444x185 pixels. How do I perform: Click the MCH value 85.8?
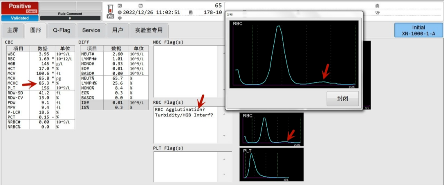coord(43,79)
